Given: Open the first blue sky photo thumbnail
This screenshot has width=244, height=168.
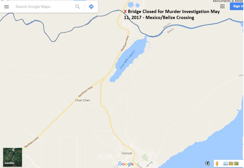Looking at the screenshot, I should [x=226, y=163].
